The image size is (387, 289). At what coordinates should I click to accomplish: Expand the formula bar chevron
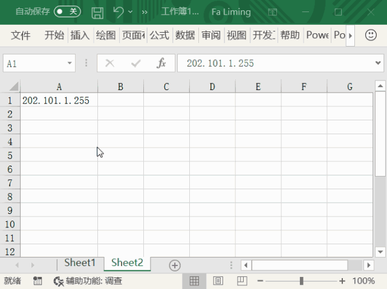[x=378, y=63]
